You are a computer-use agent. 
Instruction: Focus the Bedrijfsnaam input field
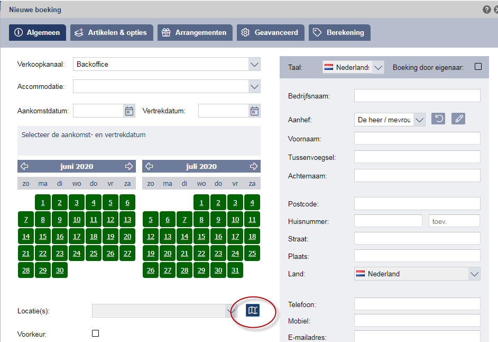tap(417, 95)
